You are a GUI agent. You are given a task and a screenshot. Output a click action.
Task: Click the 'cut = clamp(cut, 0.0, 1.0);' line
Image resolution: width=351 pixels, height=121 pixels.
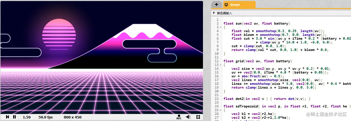pyautogui.click(x=259, y=46)
